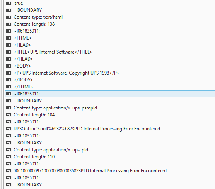This screenshot has width=215, height=189.
Task: Select the '0001000000971' PLD error line
Action: pos(90,171)
